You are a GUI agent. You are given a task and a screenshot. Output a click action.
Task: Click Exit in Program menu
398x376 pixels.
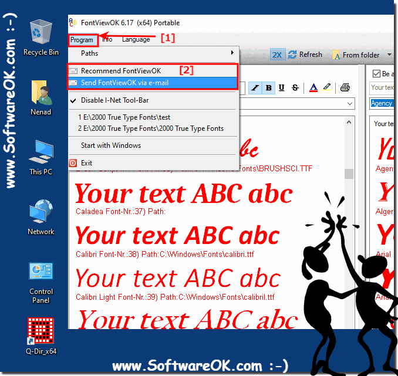coord(153,163)
